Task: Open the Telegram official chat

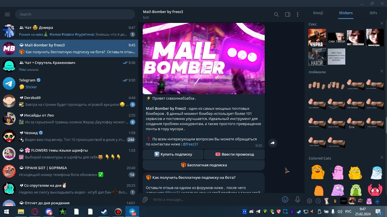Action: click(69, 83)
